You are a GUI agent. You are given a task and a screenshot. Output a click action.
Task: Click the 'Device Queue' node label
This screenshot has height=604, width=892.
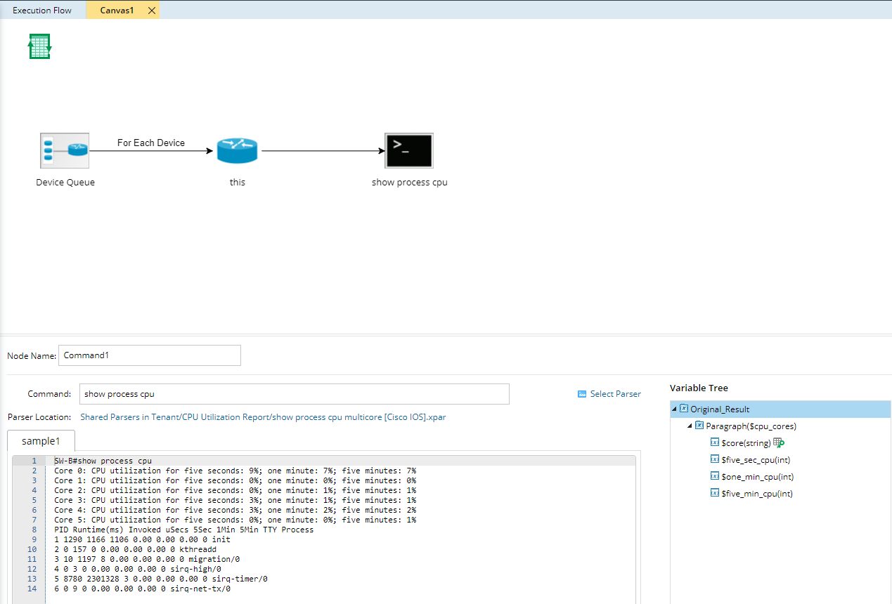coord(65,182)
